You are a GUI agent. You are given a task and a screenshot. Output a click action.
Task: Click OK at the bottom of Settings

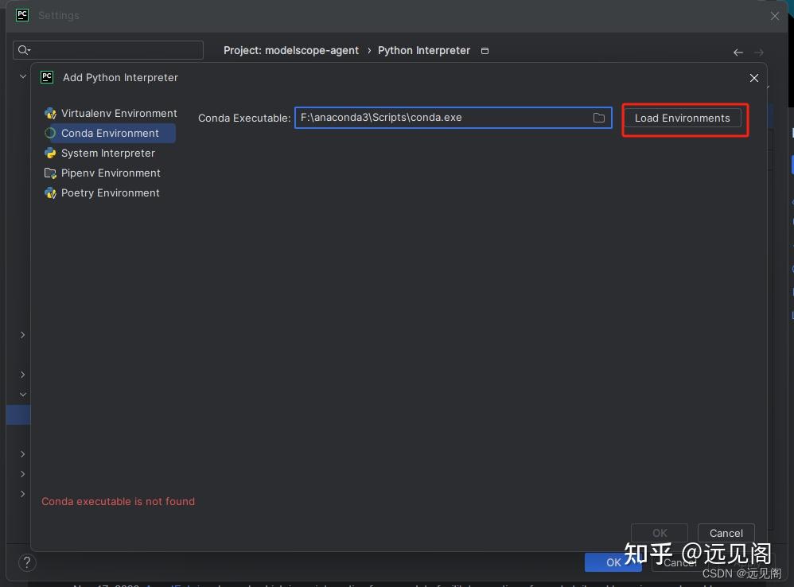[613, 562]
